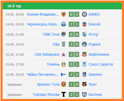This screenshot has width=124, height=101.
Task: Open the Шинник team link
Action: [95, 74]
